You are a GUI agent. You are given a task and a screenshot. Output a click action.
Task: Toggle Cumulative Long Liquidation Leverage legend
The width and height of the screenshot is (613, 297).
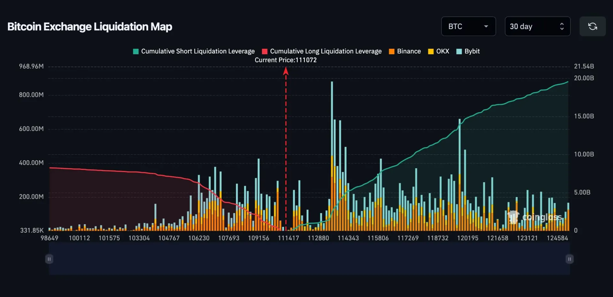click(325, 51)
